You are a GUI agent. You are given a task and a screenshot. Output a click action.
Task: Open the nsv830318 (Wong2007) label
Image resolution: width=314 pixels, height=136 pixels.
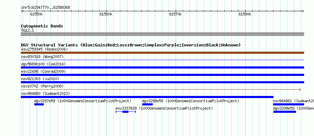pos(42,57)
